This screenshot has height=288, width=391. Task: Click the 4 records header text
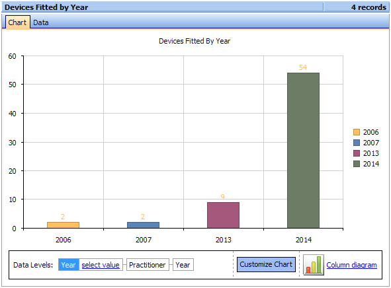tap(369, 7)
